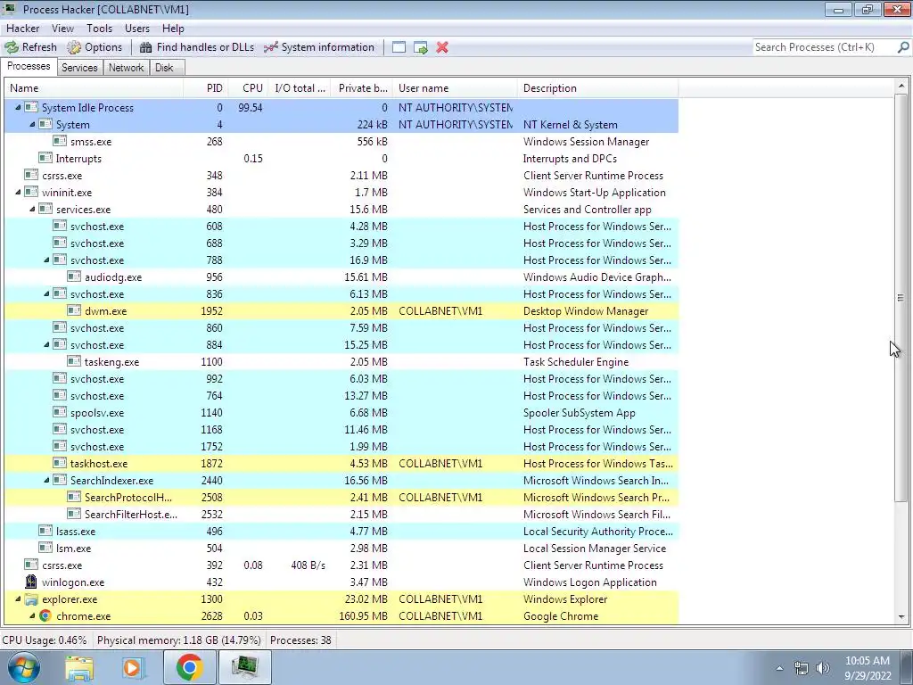Click the dwm.exe process icon
The height and width of the screenshot is (685, 913).
74,310
